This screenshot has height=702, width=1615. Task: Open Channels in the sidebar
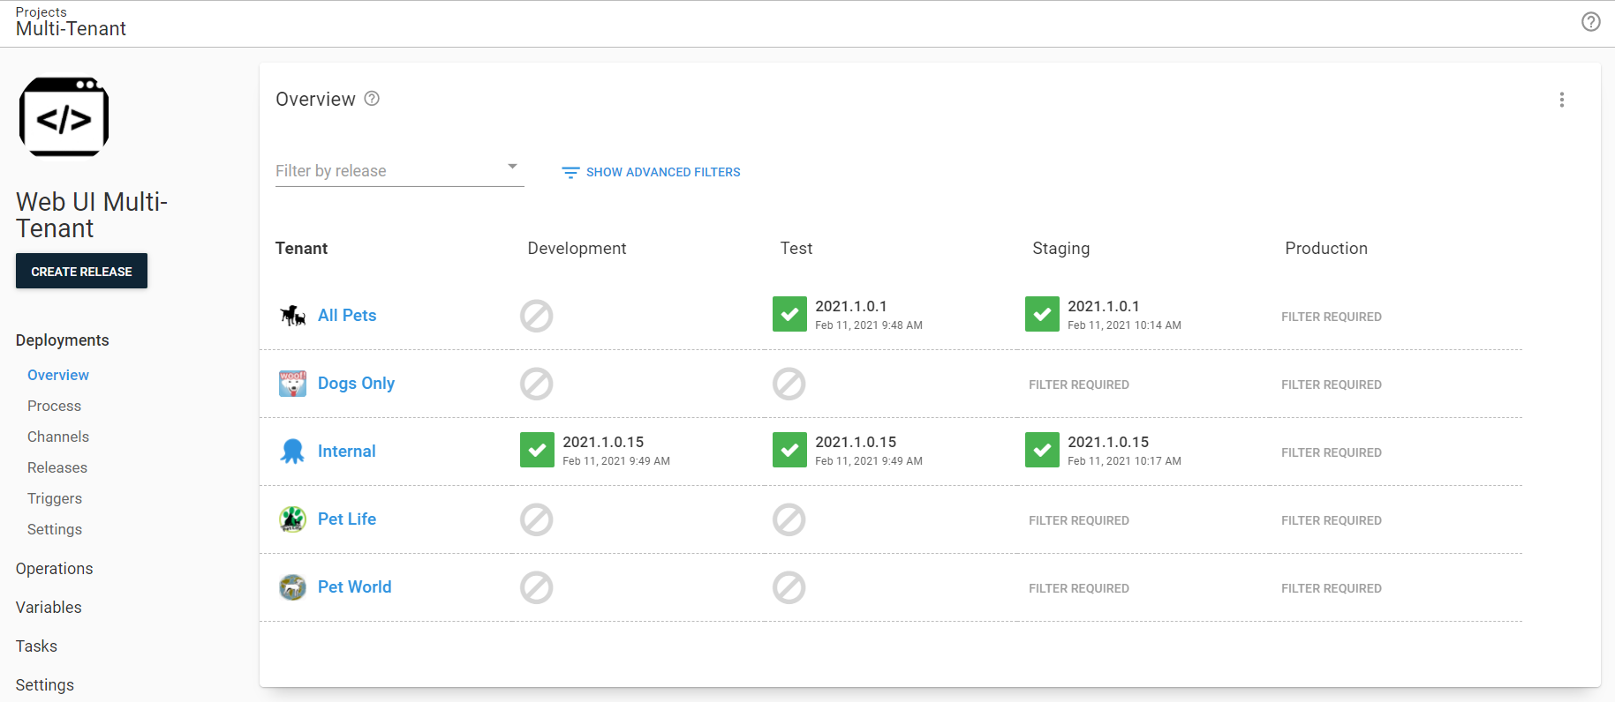pyautogui.click(x=58, y=437)
